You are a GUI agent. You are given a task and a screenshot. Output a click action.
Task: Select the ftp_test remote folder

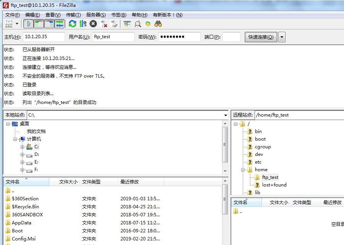click(x=270, y=177)
